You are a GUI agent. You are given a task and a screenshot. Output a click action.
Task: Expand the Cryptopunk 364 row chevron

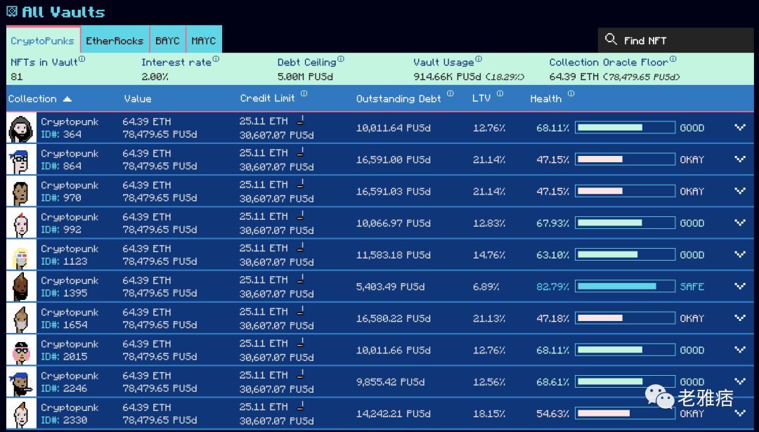tap(739, 127)
